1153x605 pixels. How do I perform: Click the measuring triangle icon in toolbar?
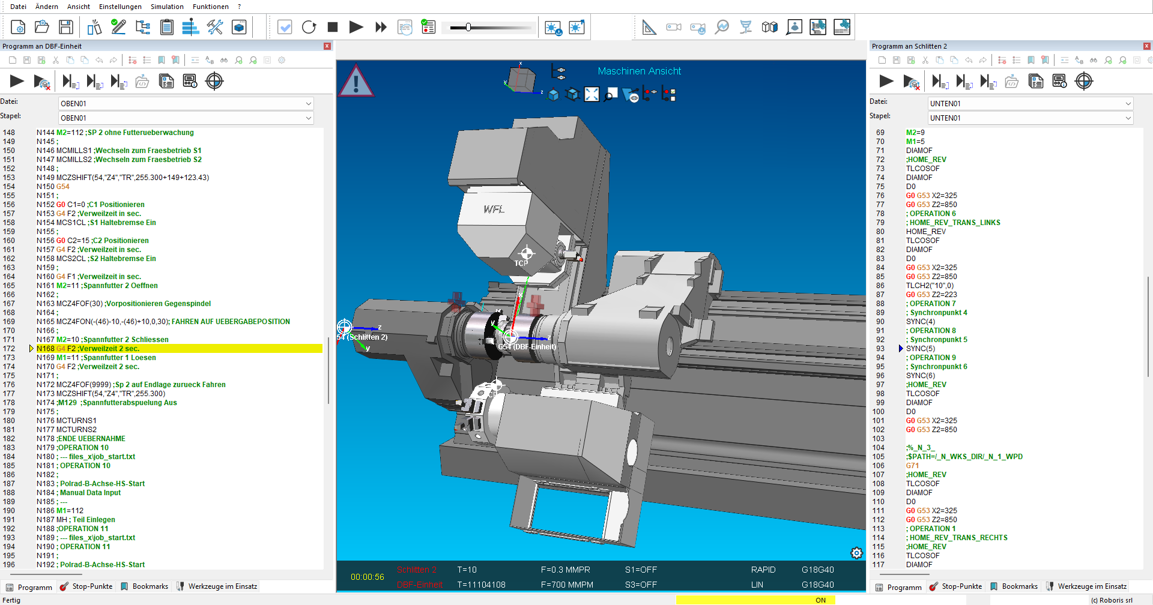point(649,27)
